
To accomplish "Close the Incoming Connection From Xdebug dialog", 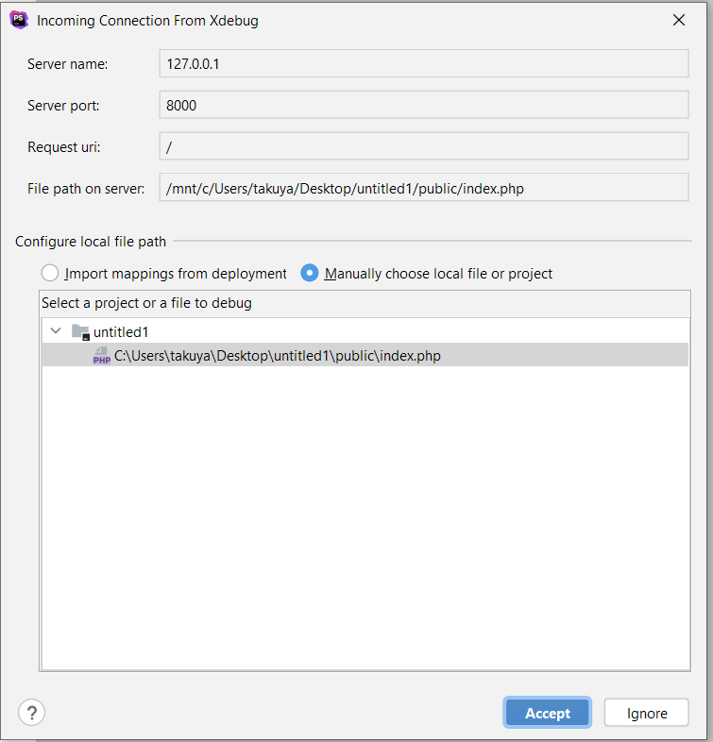I will (679, 20).
